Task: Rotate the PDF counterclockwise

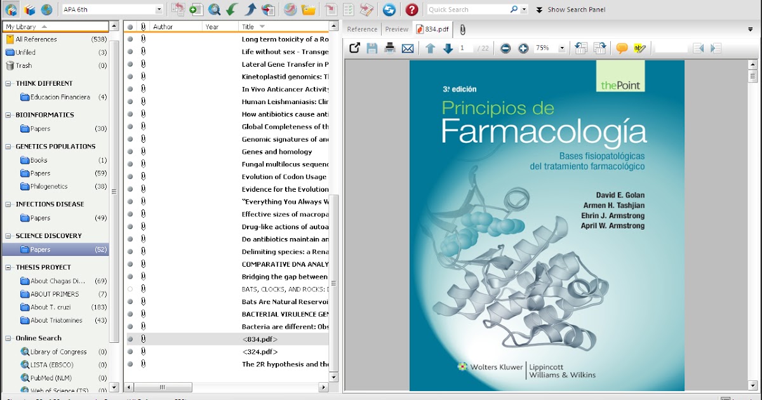Action: point(580,48)
